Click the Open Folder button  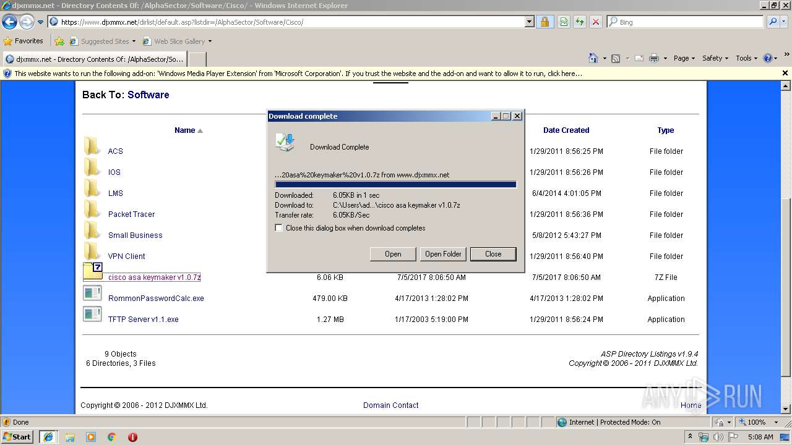[x=443, y=254]
